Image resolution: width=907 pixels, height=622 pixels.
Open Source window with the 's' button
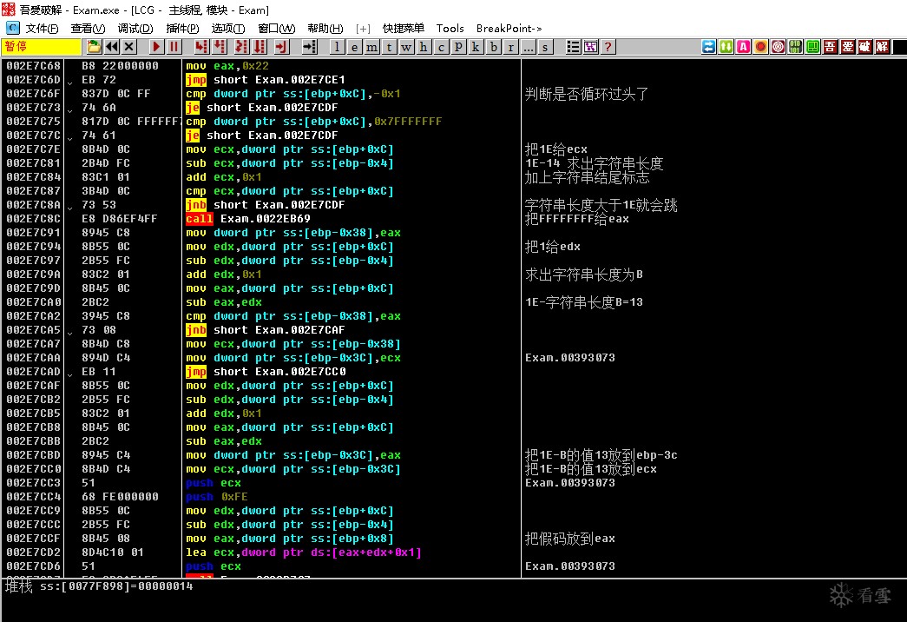pos(545,47)
